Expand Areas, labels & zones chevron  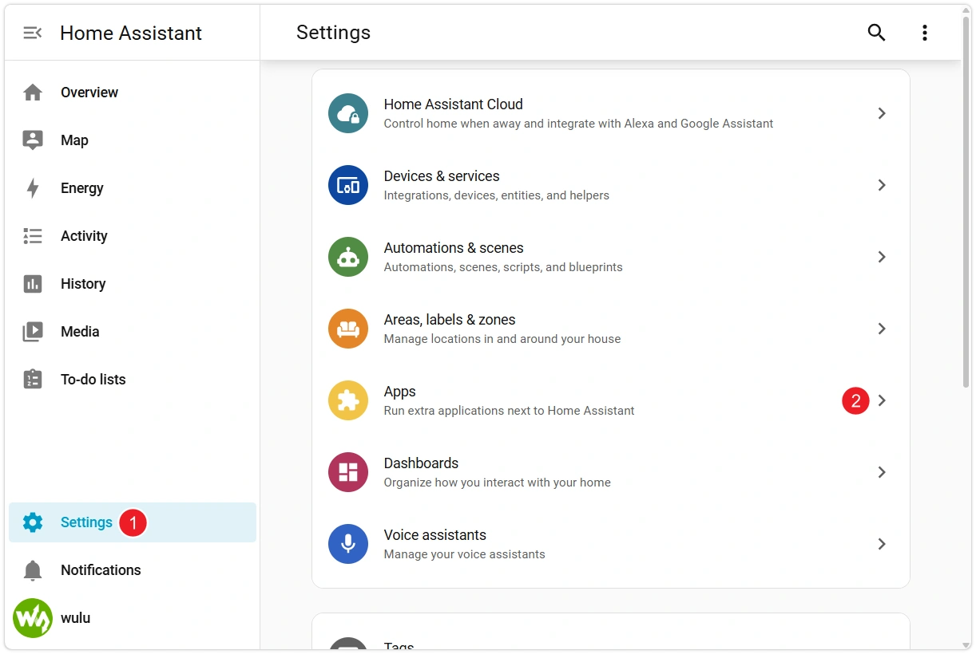click(882, 329)
